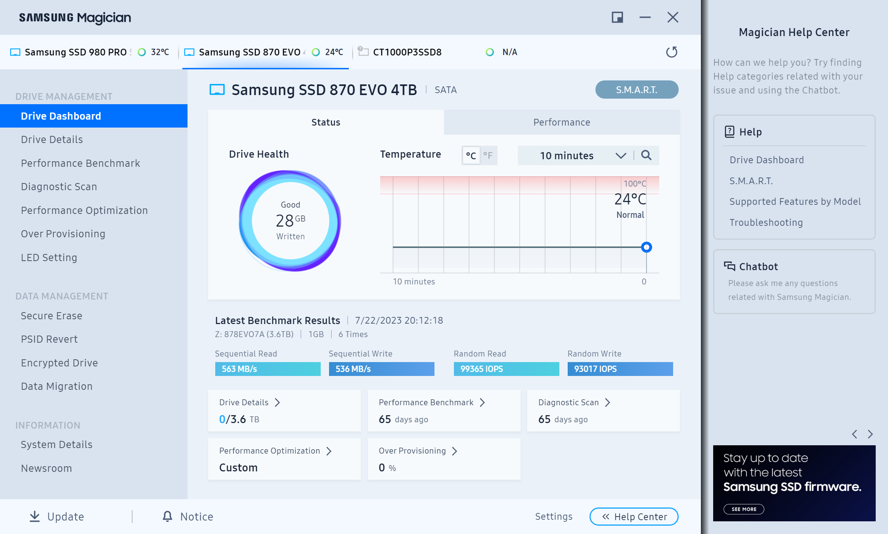Click the Drive Health ring gauge
This screenshot has height=534, width=888.
pos(290,221)
